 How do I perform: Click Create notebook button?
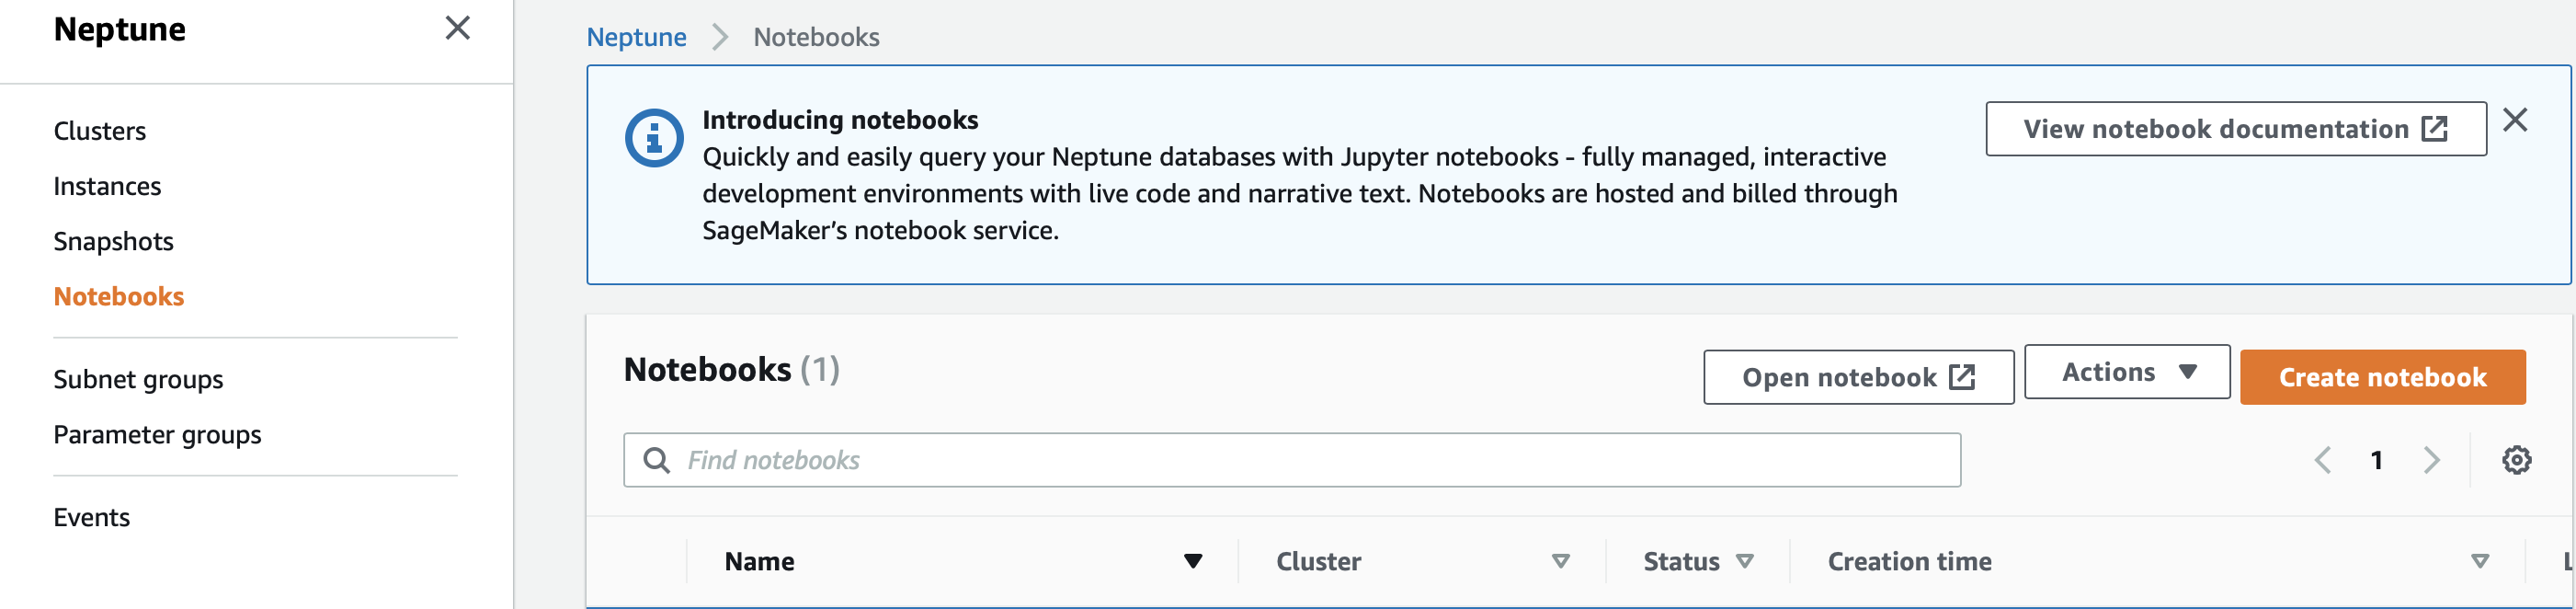pos(2382,377)
